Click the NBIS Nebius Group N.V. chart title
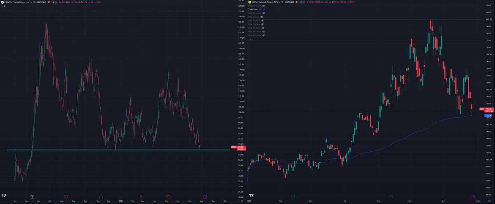495x204 pixels. tap(273, 2)
